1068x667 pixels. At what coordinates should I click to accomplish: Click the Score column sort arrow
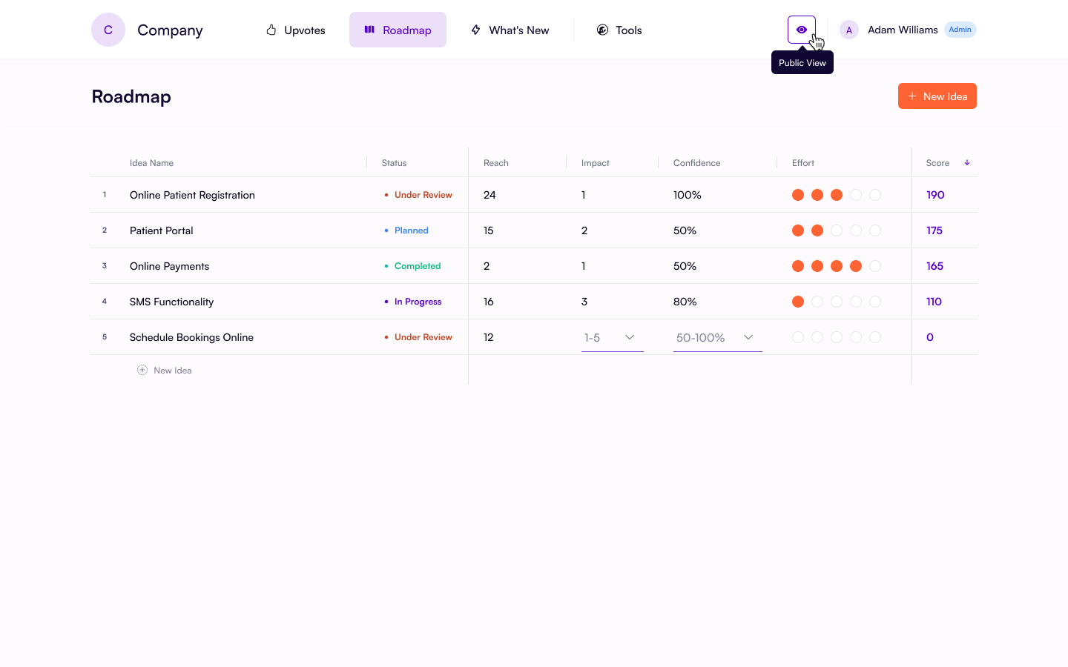pos(966,162)
